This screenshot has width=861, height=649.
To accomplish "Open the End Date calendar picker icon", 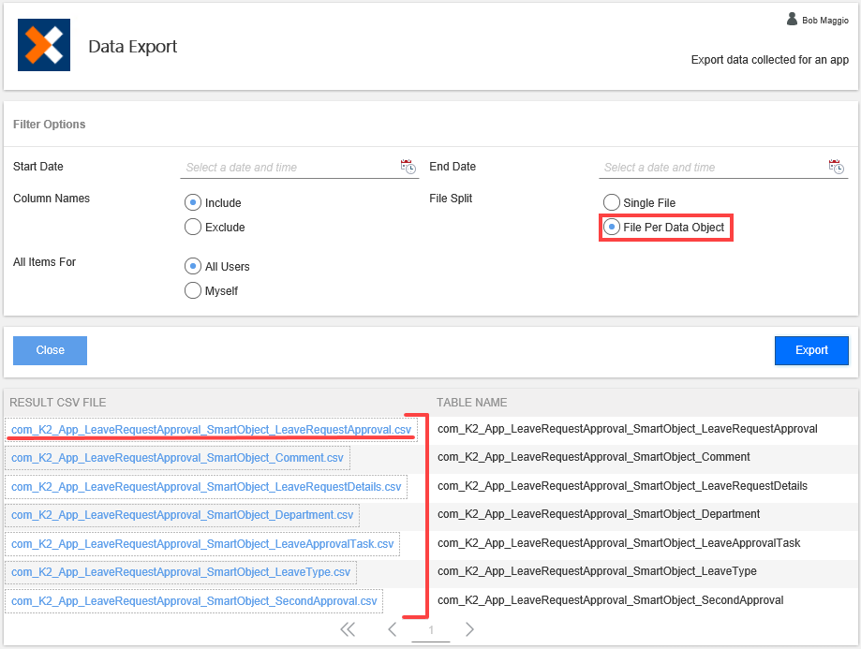I will coord(835,167).
